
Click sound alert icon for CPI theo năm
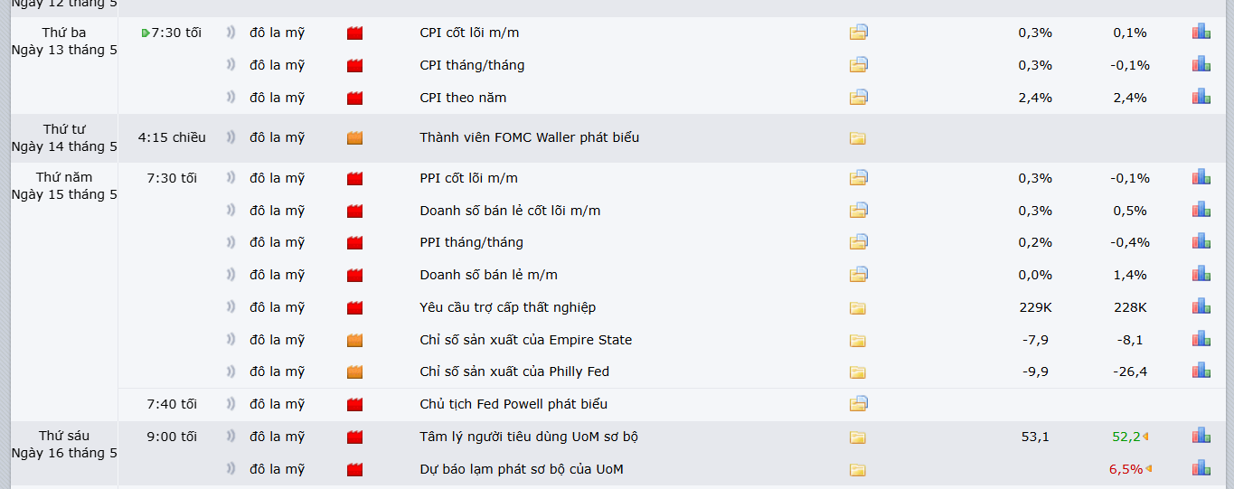231,98
